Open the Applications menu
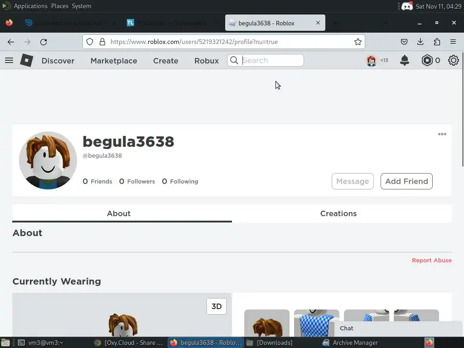 (30, 6)
